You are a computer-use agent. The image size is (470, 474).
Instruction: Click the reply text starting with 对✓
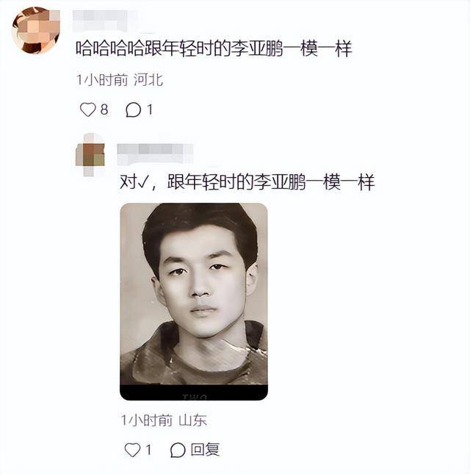pos(247,182)
